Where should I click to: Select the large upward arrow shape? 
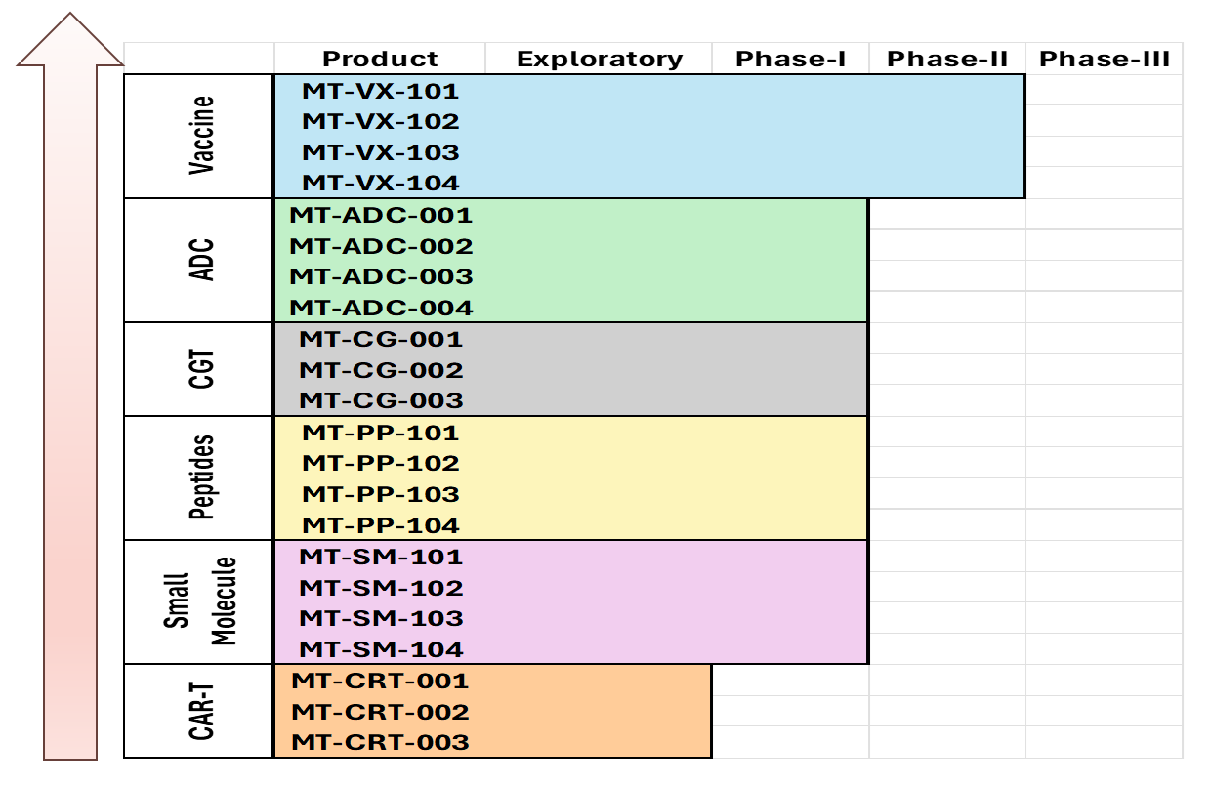point(70,391)
